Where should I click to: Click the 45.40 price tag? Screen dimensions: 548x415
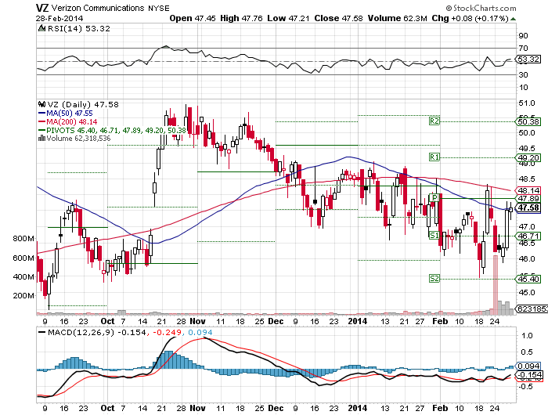(528, 279)
